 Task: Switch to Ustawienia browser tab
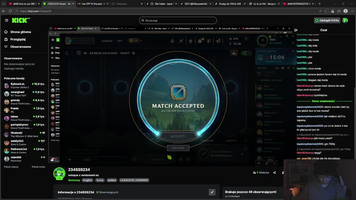click(127, 4)
